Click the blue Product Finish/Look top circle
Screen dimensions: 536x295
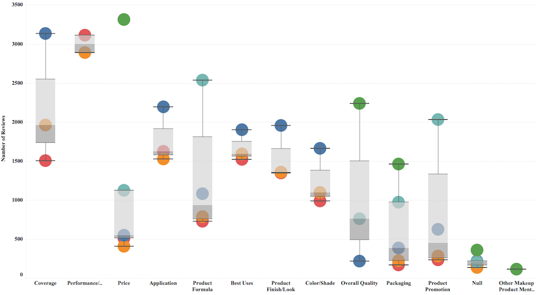point(281,126)
